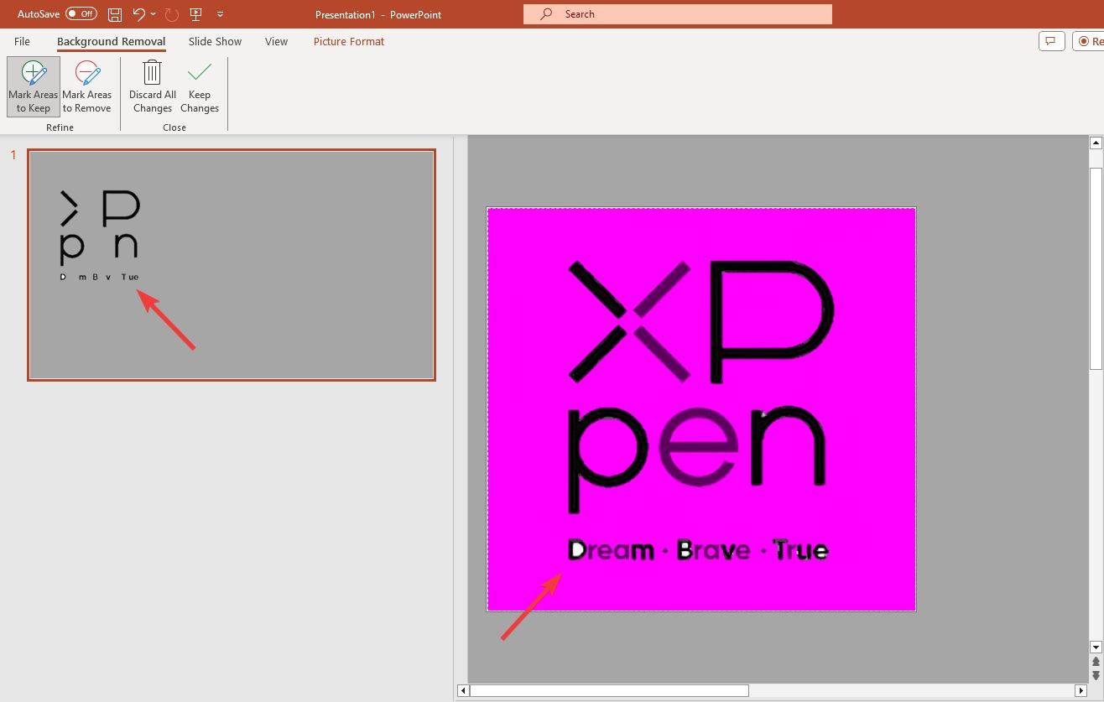Select the Mark Areas to Keep tool
The image size is (1104, 702).
click(34, 86)
